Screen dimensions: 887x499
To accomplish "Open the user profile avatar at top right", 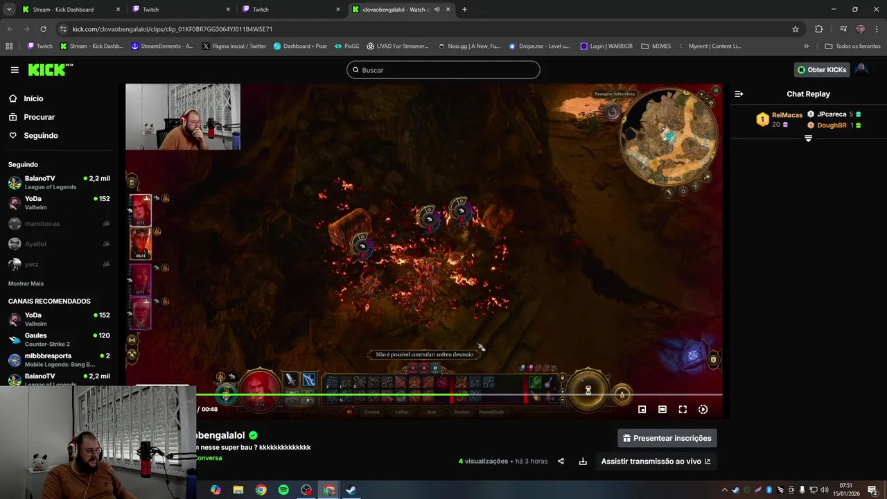I will (861, 69).
